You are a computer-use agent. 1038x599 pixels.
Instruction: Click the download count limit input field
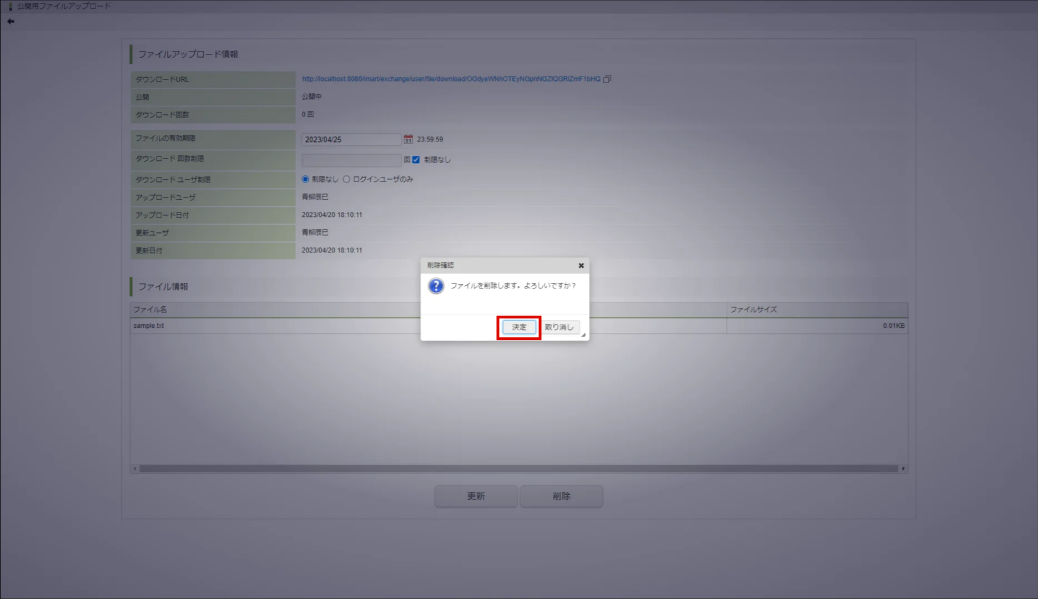pos(351,160)
